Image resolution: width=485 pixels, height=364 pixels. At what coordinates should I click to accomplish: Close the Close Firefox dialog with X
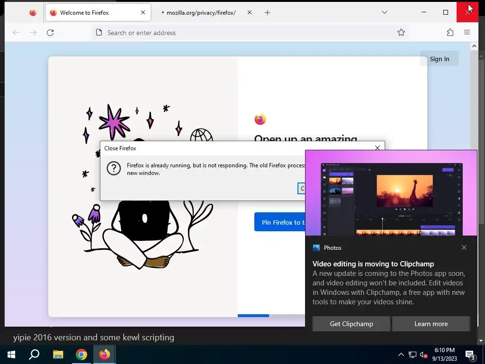[x=377, y=148]
